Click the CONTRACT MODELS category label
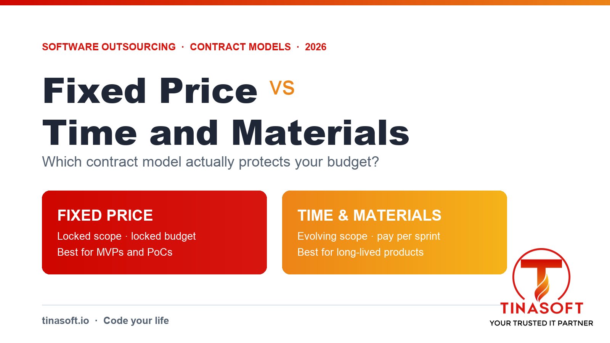610x343 pixels. pos(241,47)
